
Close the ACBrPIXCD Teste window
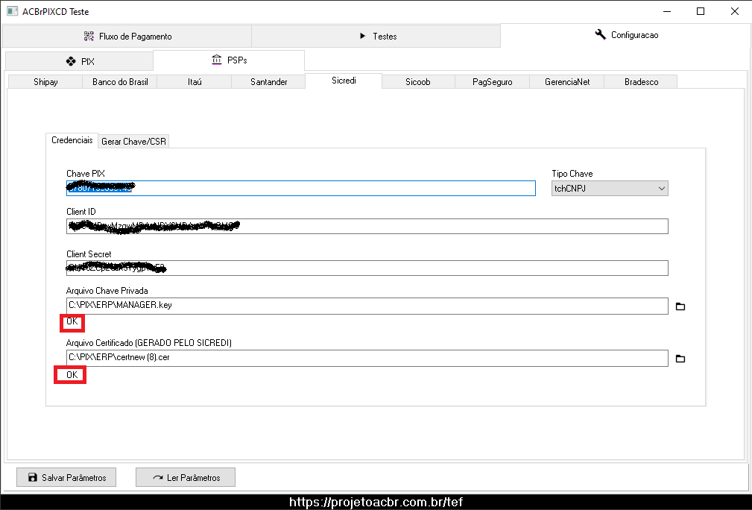pos(735,11)
